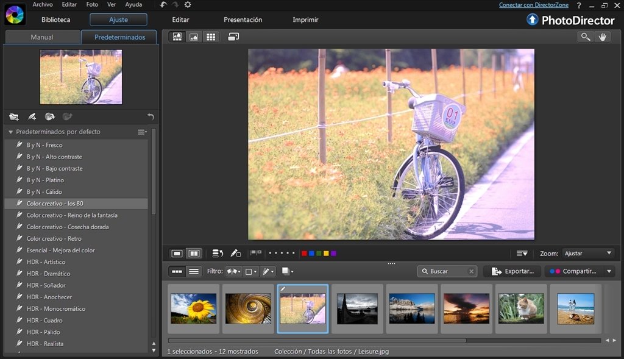This screenshot has width=624, height=359.
Task: Select the hand pan tool
Action: pos(603,37)
